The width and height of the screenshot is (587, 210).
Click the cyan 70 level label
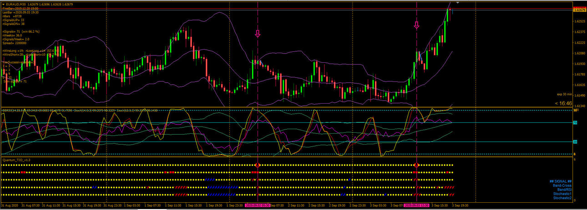click(575, 123)
